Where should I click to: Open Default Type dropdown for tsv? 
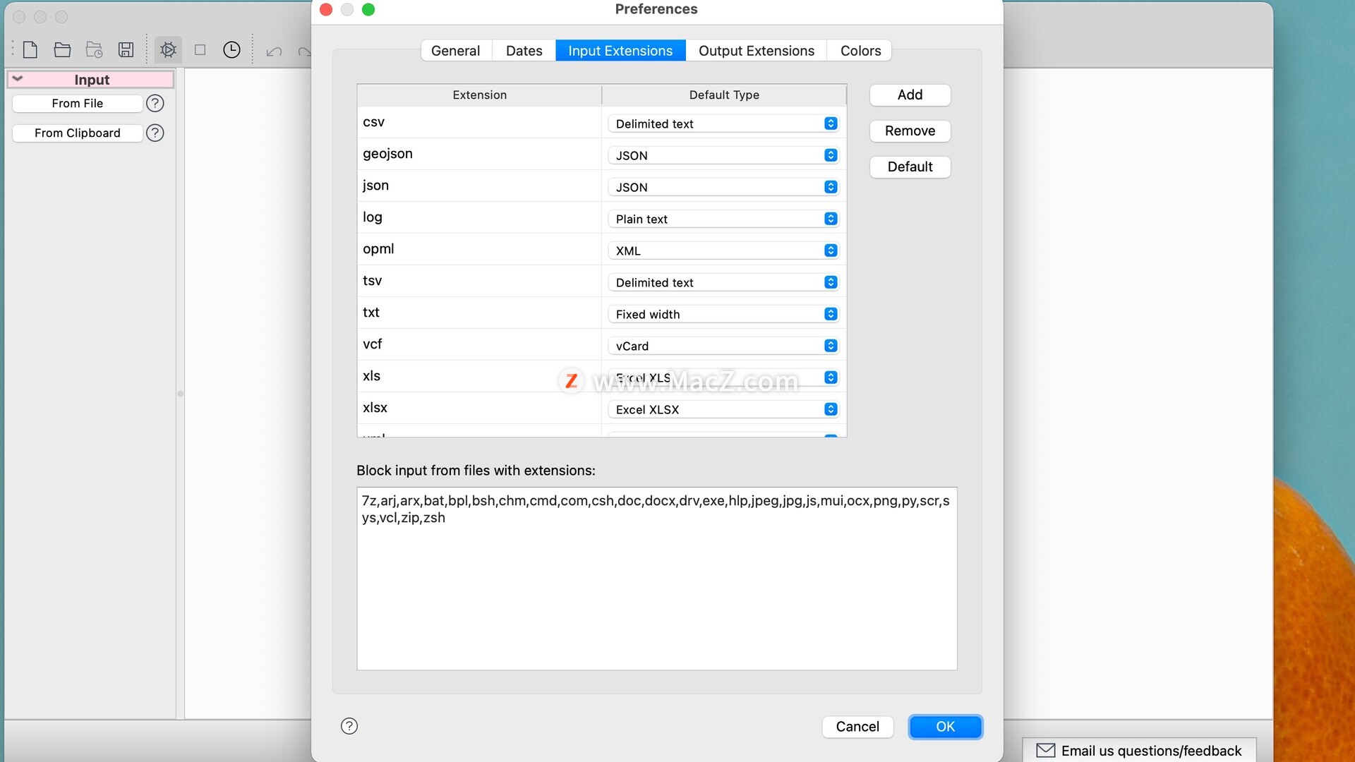click(723, 282)
